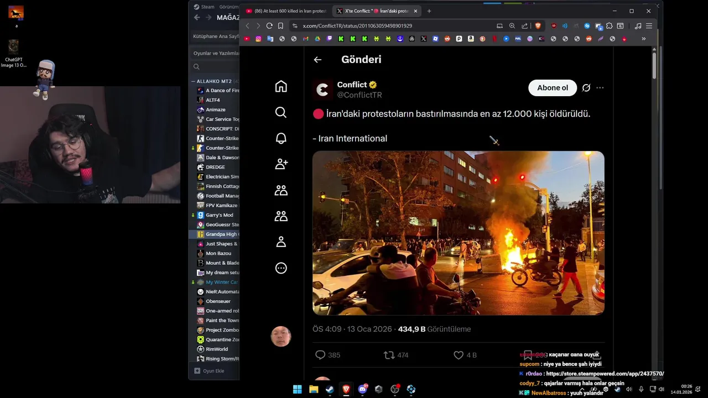Screen dimensions: 708x398
Task: Reload the page in the browser
Action: point(269,25)
